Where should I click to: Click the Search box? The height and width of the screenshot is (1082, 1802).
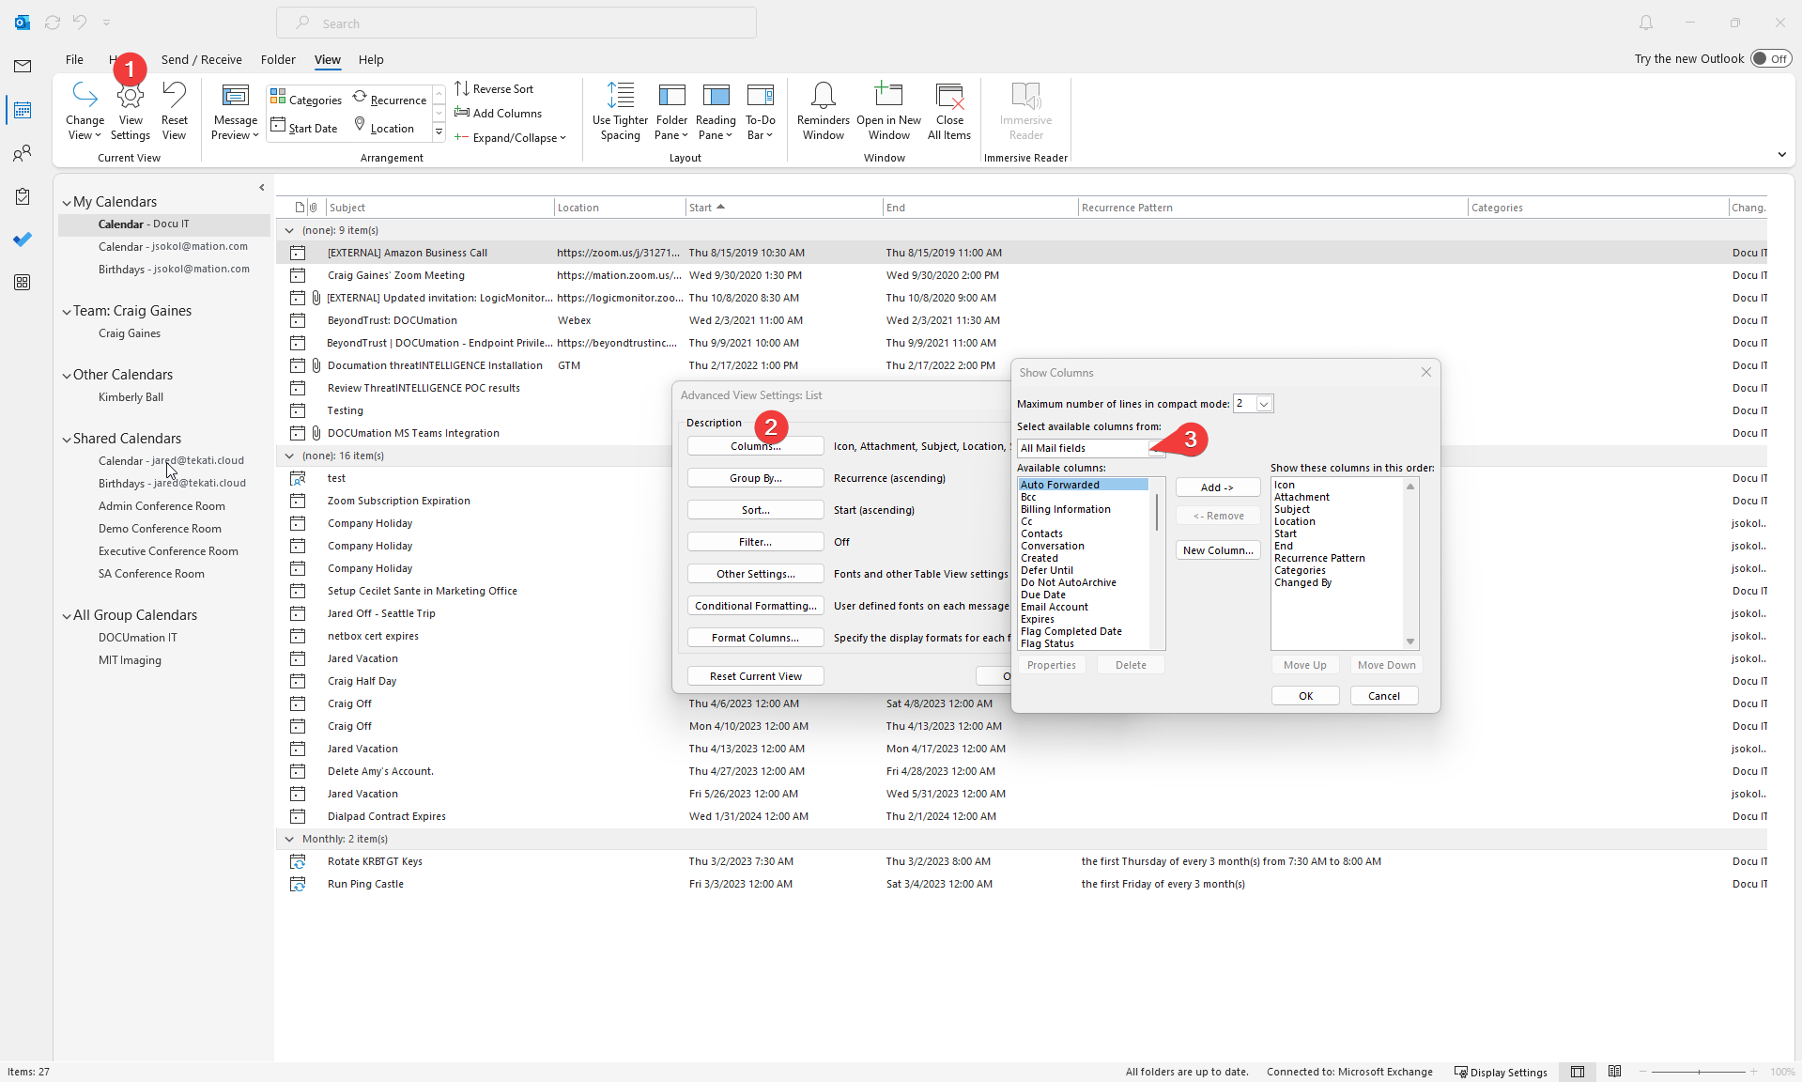516,23
